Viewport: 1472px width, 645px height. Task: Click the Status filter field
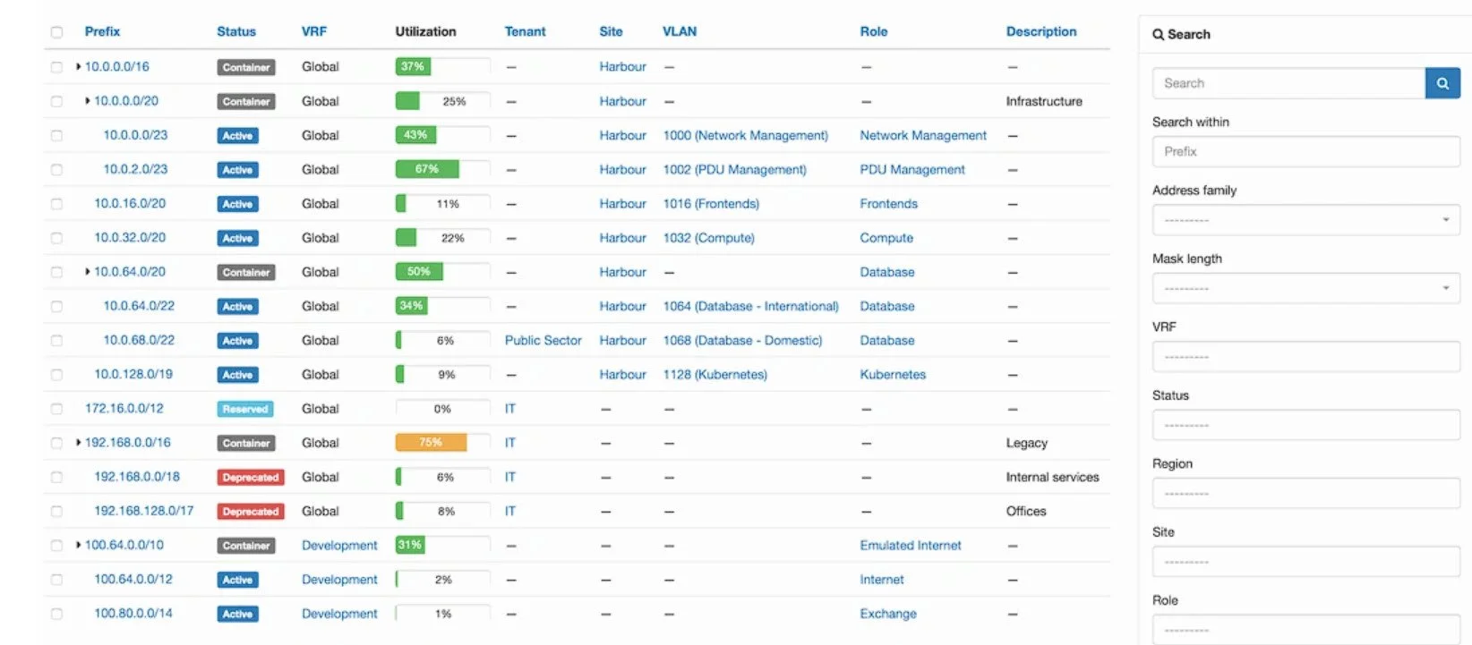pos(1306,425)
